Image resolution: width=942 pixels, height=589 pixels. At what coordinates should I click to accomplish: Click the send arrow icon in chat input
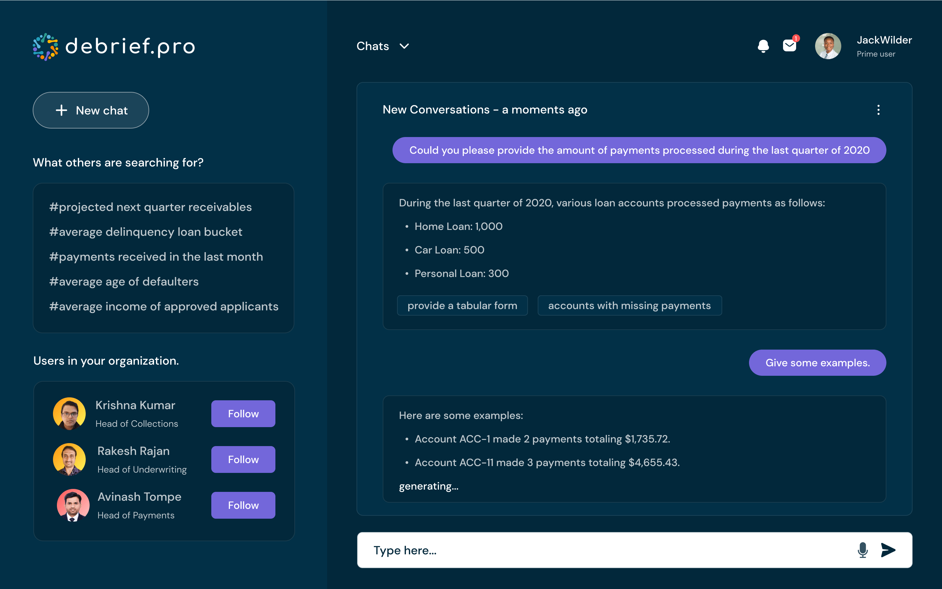click(889, 550)
